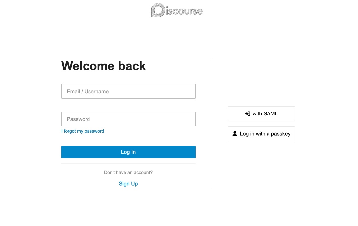358x226 pixels.
Task: Place cursor inside the Password box
Action: (x=128, y=119)
